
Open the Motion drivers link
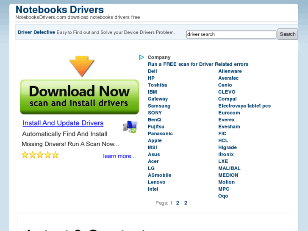click(x=227, y=182)
